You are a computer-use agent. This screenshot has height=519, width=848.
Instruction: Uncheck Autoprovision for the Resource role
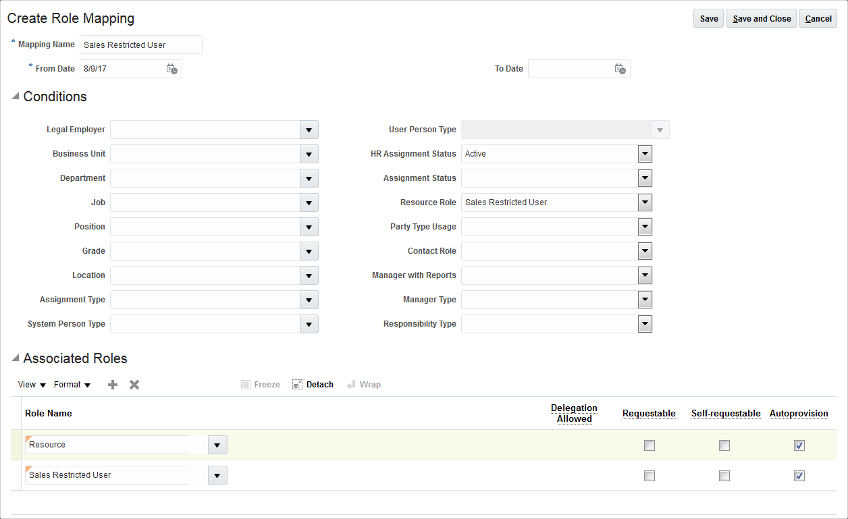pyautogui.click(x=799, y=445)
